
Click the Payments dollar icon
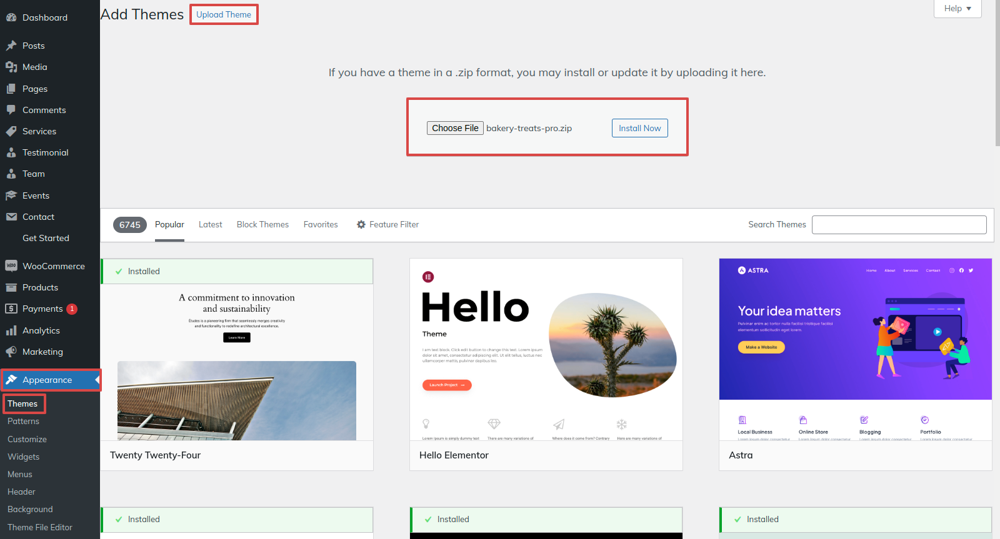[11, 309]
